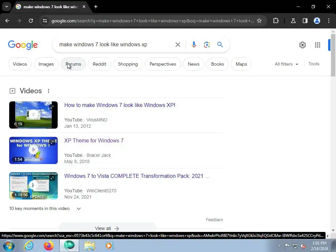Open Chrome three-dot menu
The width and height of the screenshot is (336, 252).
[x=329, y=21]
